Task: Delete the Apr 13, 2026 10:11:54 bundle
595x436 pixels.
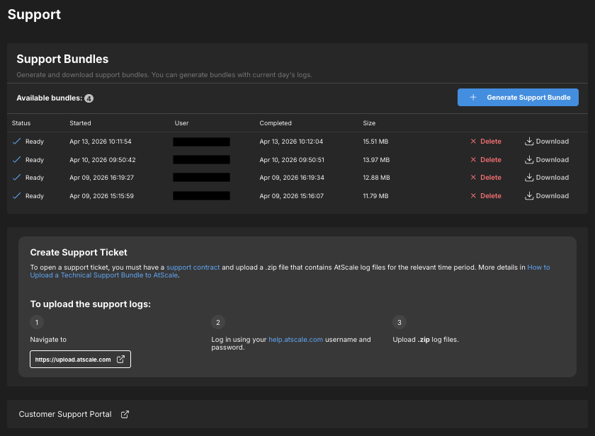Action: click(x=486, y=142)
